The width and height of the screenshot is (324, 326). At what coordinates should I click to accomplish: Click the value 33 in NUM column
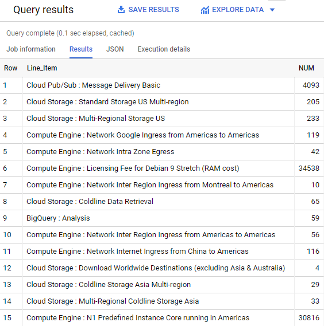315,301
